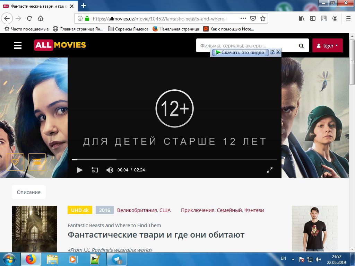Open Notepad++ taskbar icon

(95, 259)
